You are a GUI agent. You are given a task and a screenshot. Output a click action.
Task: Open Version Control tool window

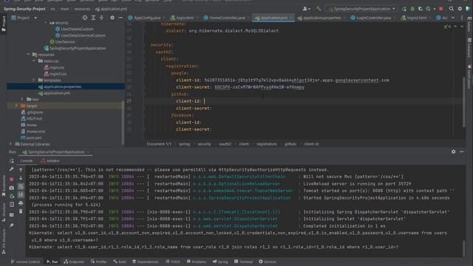pyautogui.click(x=25, y=262)
